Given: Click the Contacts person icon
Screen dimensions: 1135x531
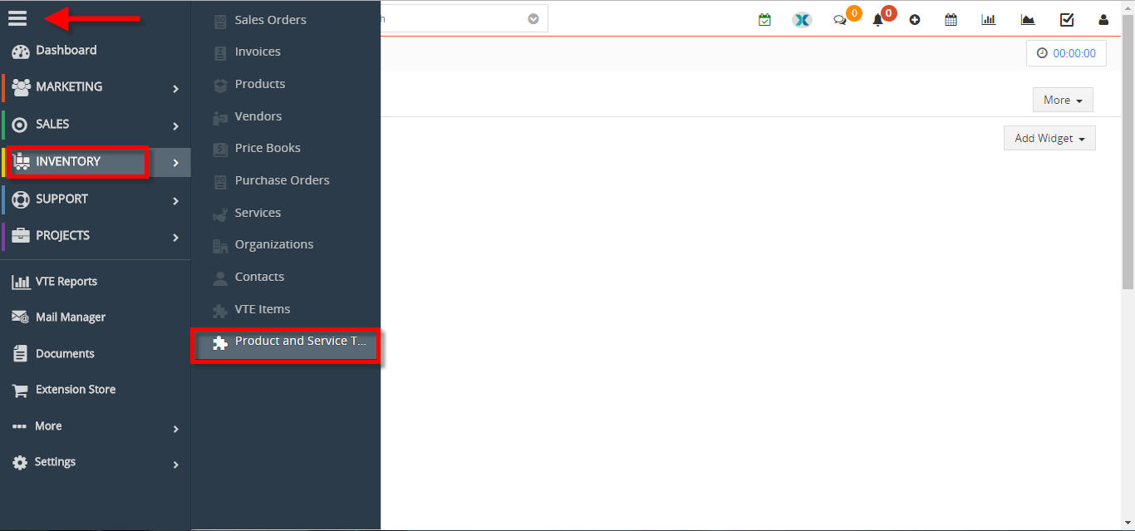Looking at the screenshot, I should 220,278.
